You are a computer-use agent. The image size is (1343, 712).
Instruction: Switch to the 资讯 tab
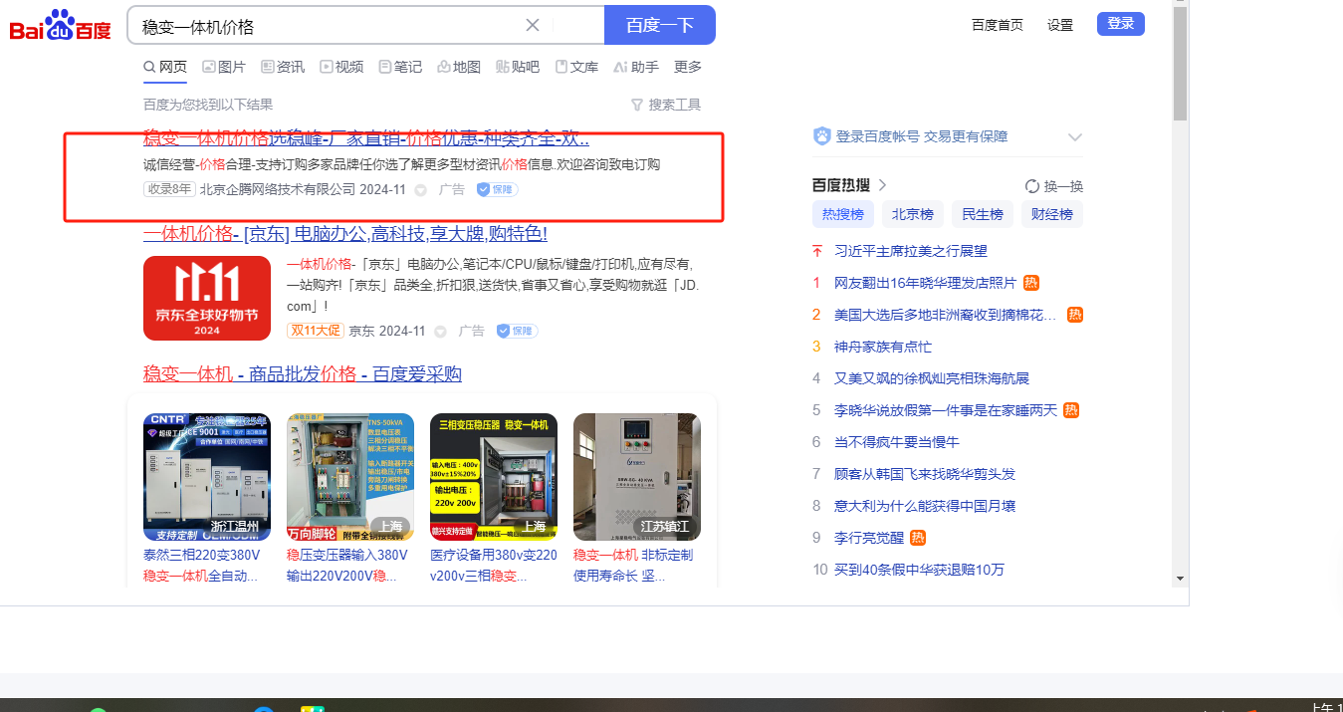(283, 67)
